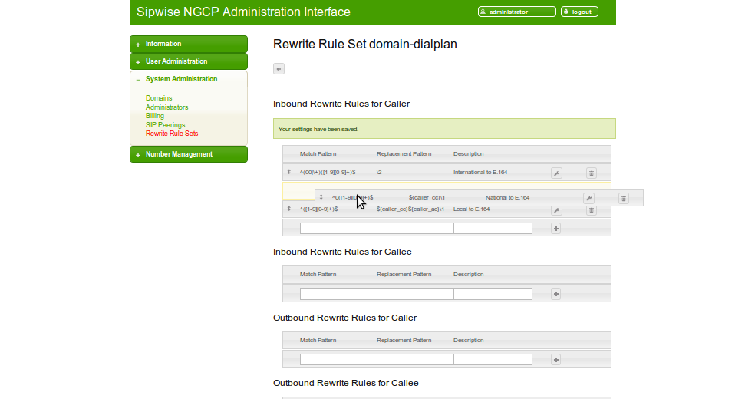Focus Match Pattern input for Inbound Caller rules
This screenshot has height=399, width=745.
click(338, 229)
